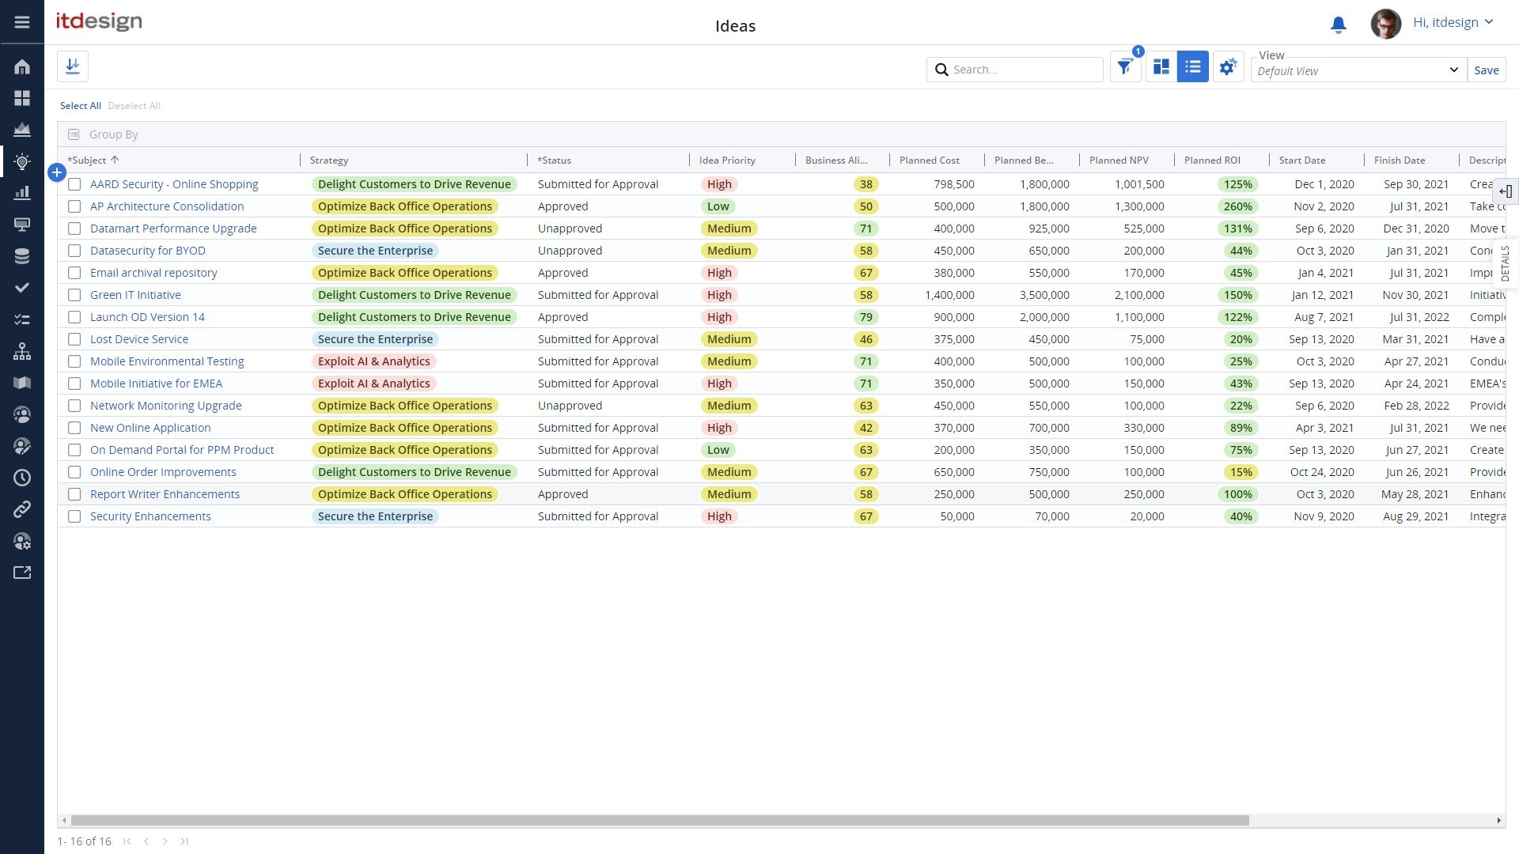
Task: Open the hamburger main menu
Action: click(x=22, y=22)
